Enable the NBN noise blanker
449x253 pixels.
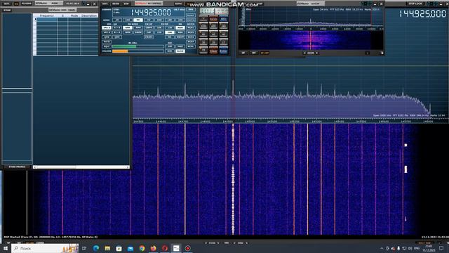click(180, 32)
